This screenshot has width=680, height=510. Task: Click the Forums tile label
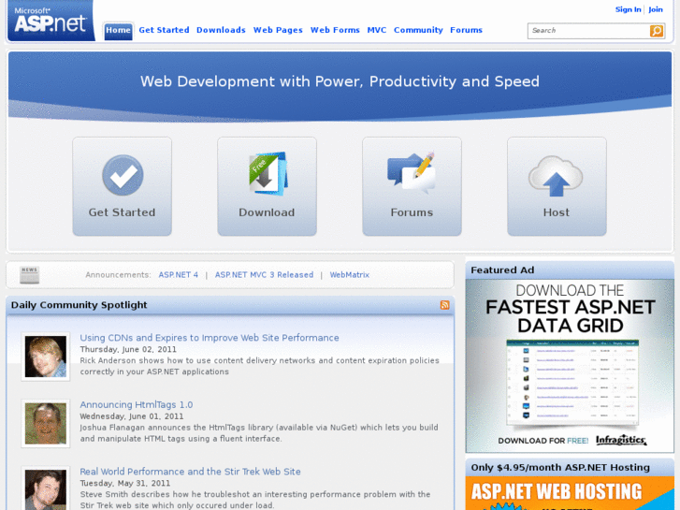tap(412, 212)
